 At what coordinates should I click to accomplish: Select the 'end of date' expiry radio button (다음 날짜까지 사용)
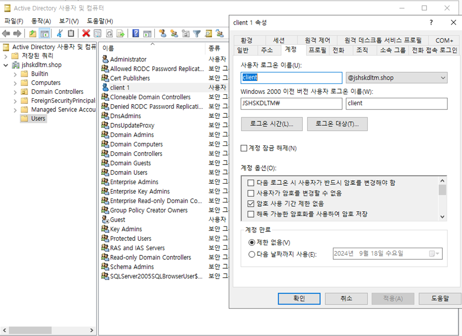pyautogui.click(x=252, y=254)
